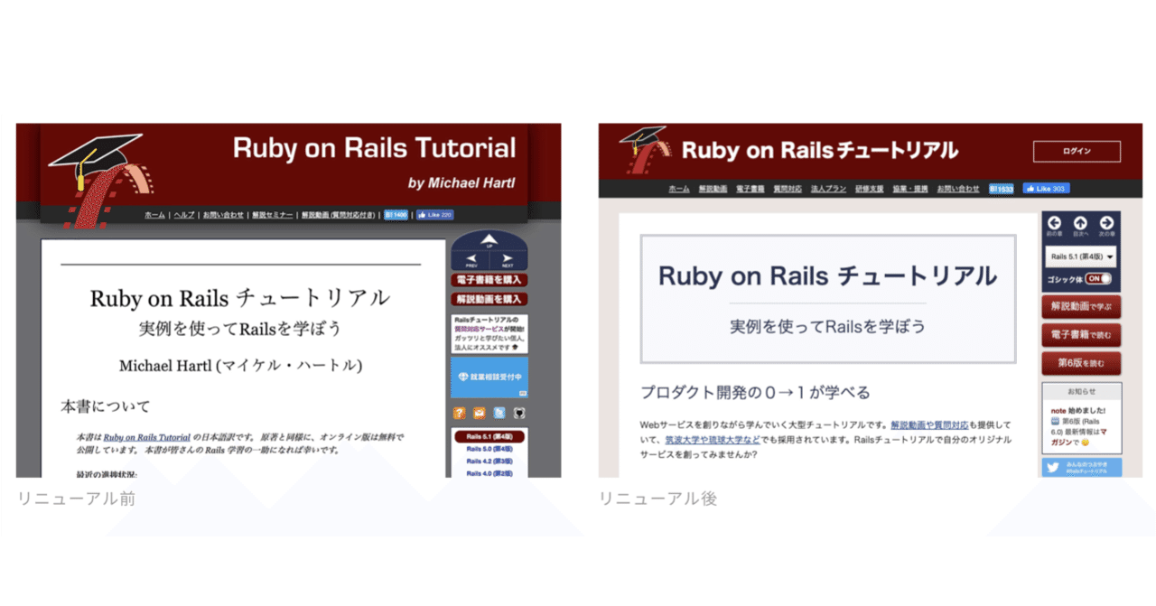Click previous chapter arrow (前の章) on renewed site
The image size is (1156, 606).
1054,223
